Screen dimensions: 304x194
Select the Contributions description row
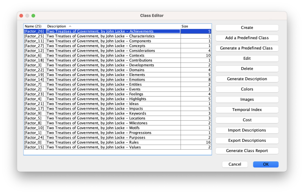click(113, 60)
